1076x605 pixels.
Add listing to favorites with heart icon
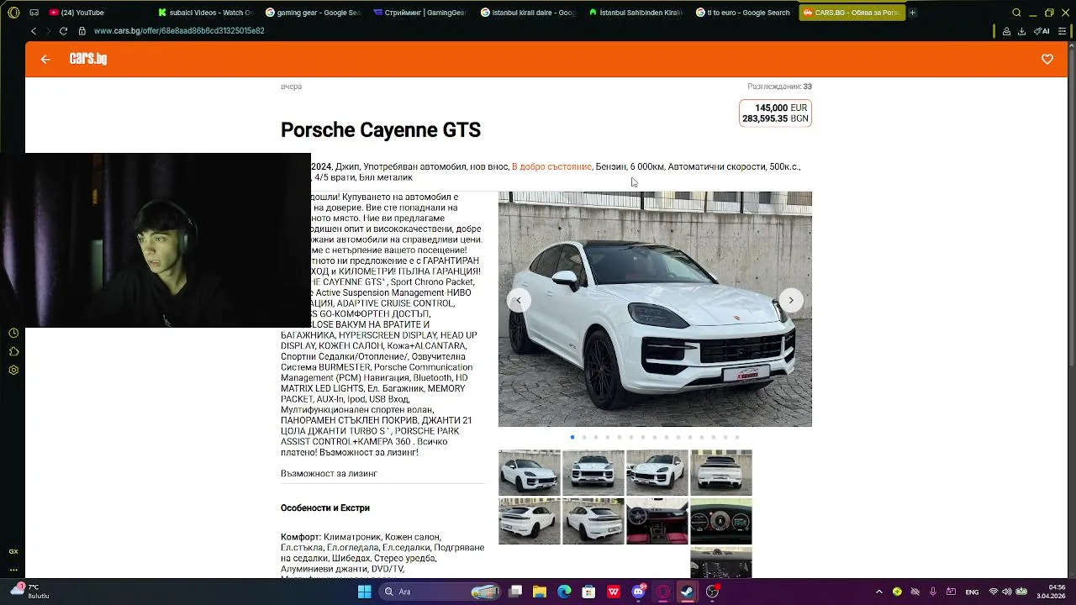click(x=1047, y=59)
